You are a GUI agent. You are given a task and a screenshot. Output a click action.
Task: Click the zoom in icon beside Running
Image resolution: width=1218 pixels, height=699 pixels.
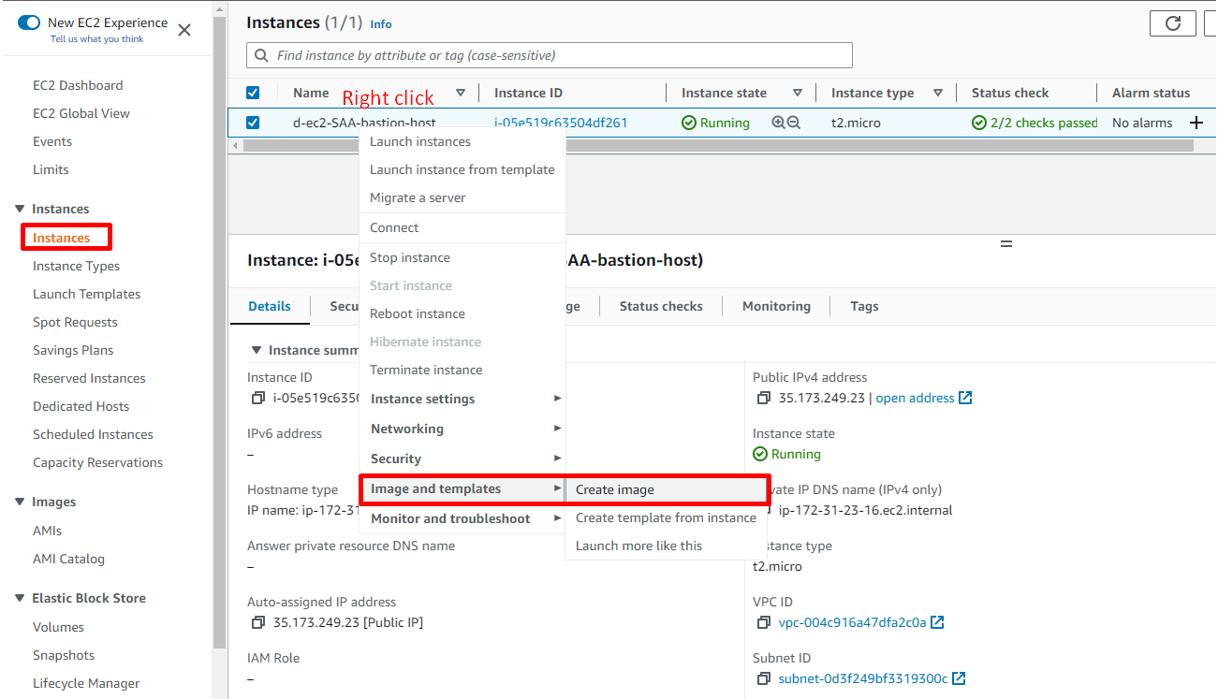pyautogui.click(x=778, y=123)
